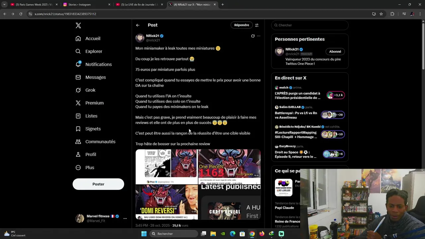Open the Windows Start menu
This screenshot has height=239, width=425.
[144, 234]
